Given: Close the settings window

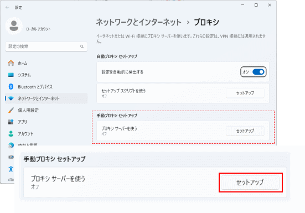Looking at the screenshot, I should (270, 5).
